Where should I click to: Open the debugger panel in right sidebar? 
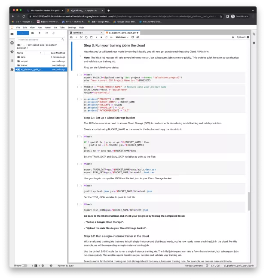click(x=254, y=43)
